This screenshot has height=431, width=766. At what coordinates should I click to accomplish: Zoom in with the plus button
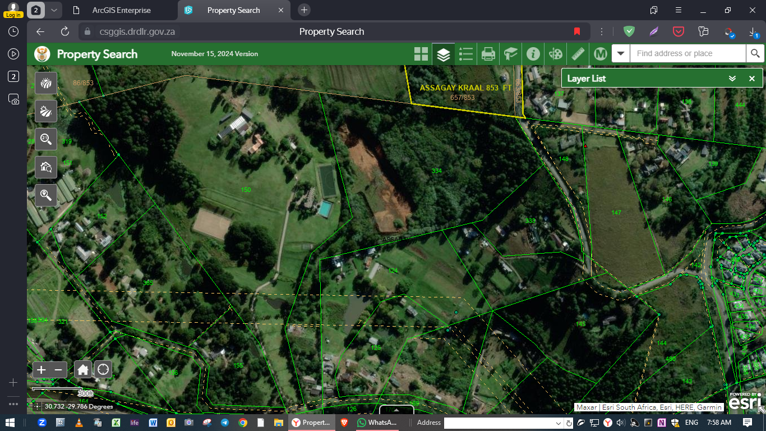click(x=41, y=370)
